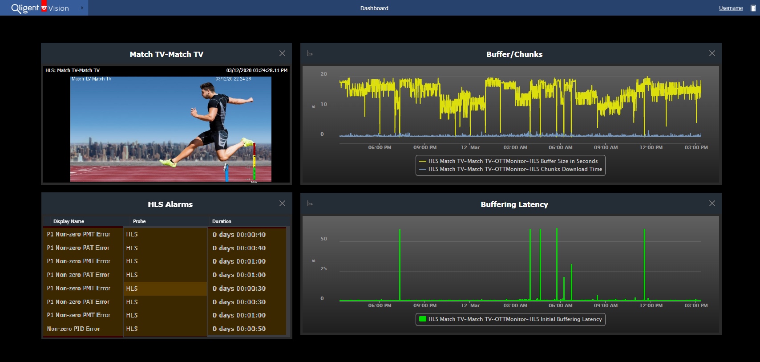This screenshot has width=760, height=362.
Task: Close the Buffering Latency widget
Action: pyautogui.click(x=712, y=203)
